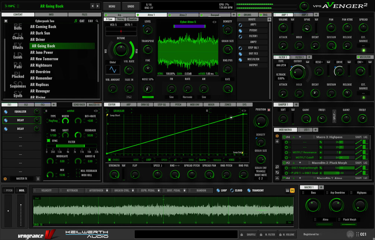This screenshot has height=240, width=375.
Task: Toggle the ARP1 route switch
Action: coord(240,25)
